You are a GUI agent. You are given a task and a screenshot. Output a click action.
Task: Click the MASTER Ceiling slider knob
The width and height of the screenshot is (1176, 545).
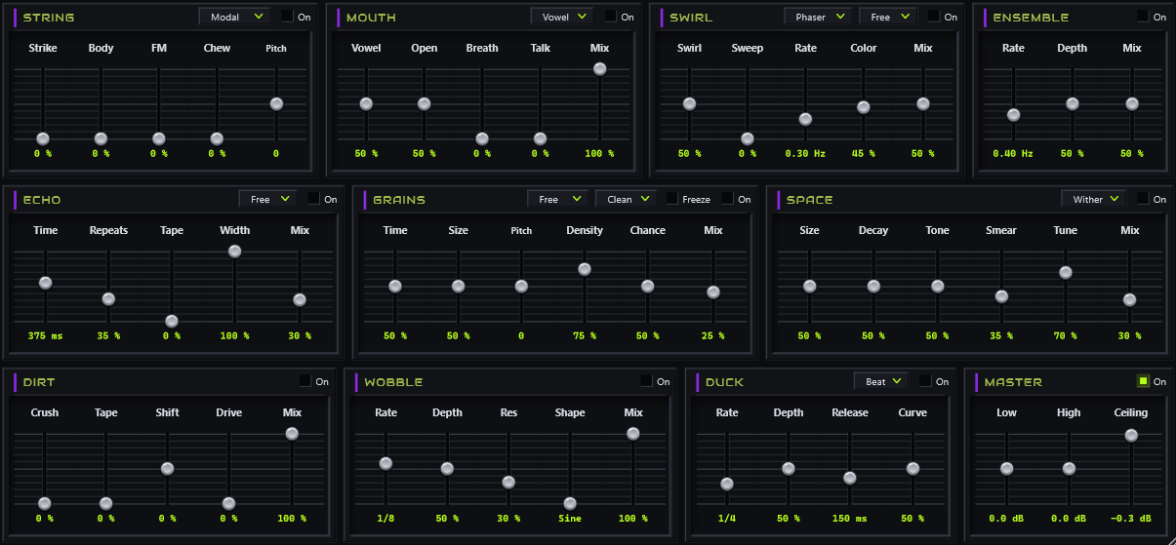[x=1130, y=435]
